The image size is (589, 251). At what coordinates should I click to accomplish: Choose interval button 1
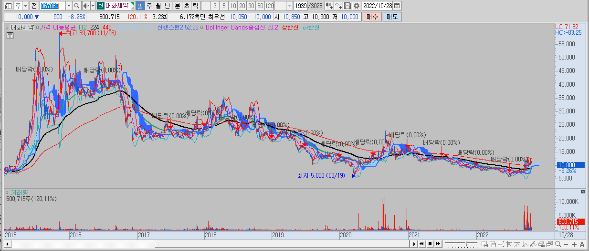[x=205, y=6]
